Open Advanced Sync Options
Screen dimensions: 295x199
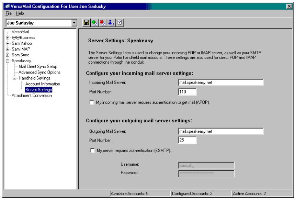click(x=39, y=72)
